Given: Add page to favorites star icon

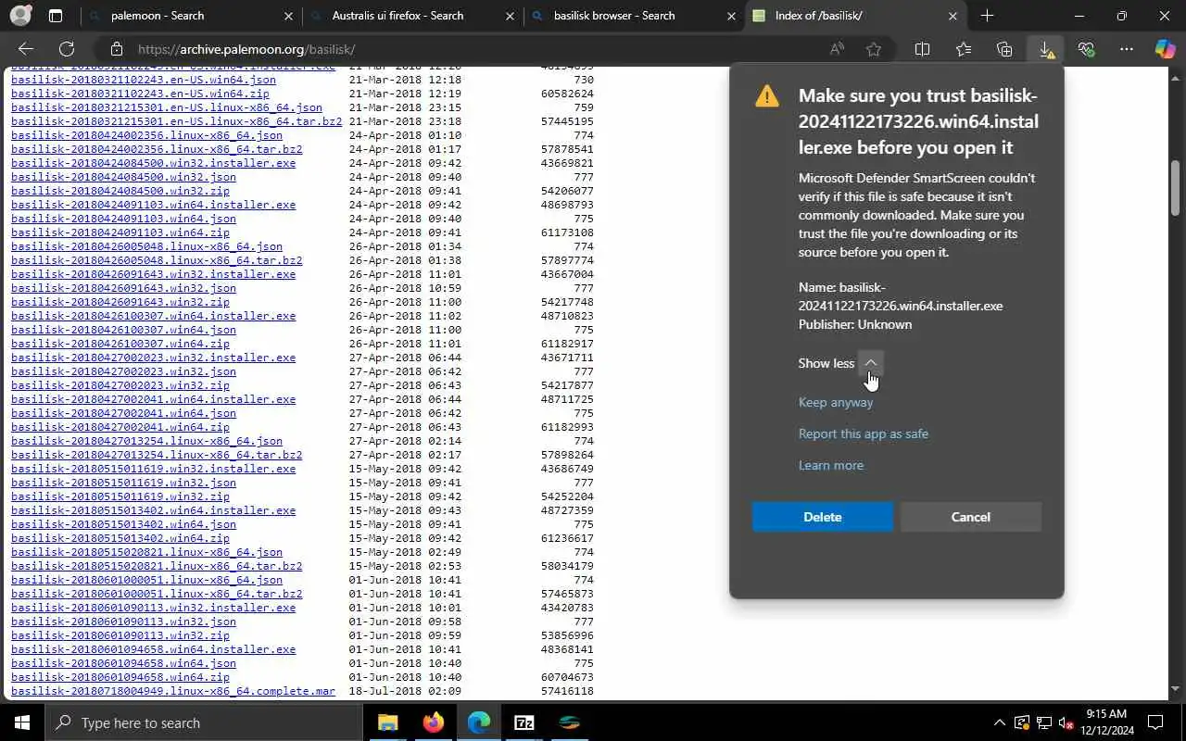Looking at the screenshot, I should (874, 49).
